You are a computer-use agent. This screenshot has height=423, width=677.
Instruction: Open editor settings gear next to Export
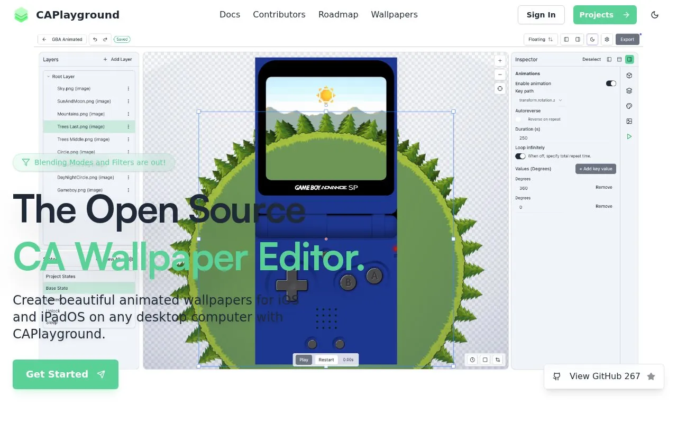pos(607,39)
